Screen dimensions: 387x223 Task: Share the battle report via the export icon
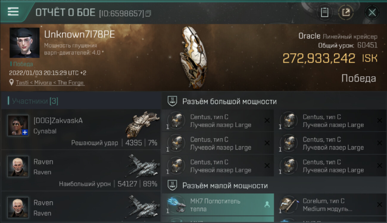[346, 12]
